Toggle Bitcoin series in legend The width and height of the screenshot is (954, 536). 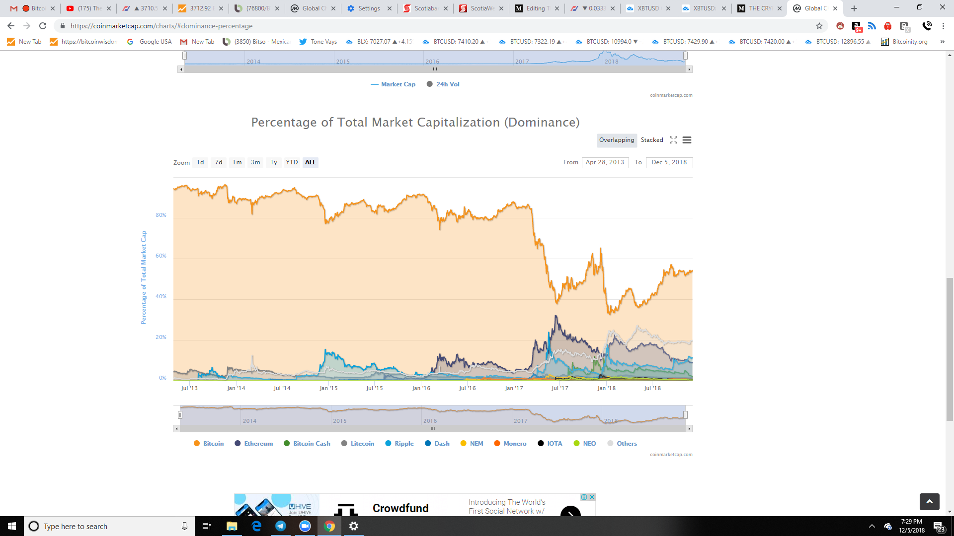pos(209,444)
